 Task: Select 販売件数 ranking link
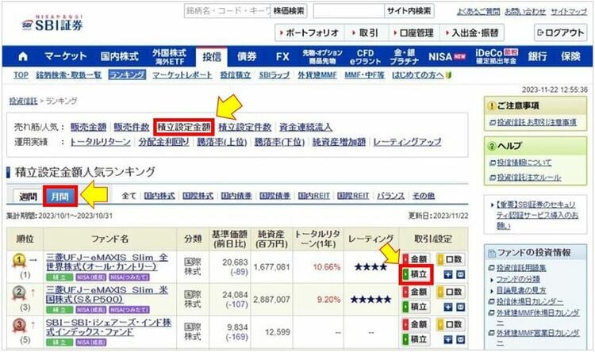click(131, 127)
